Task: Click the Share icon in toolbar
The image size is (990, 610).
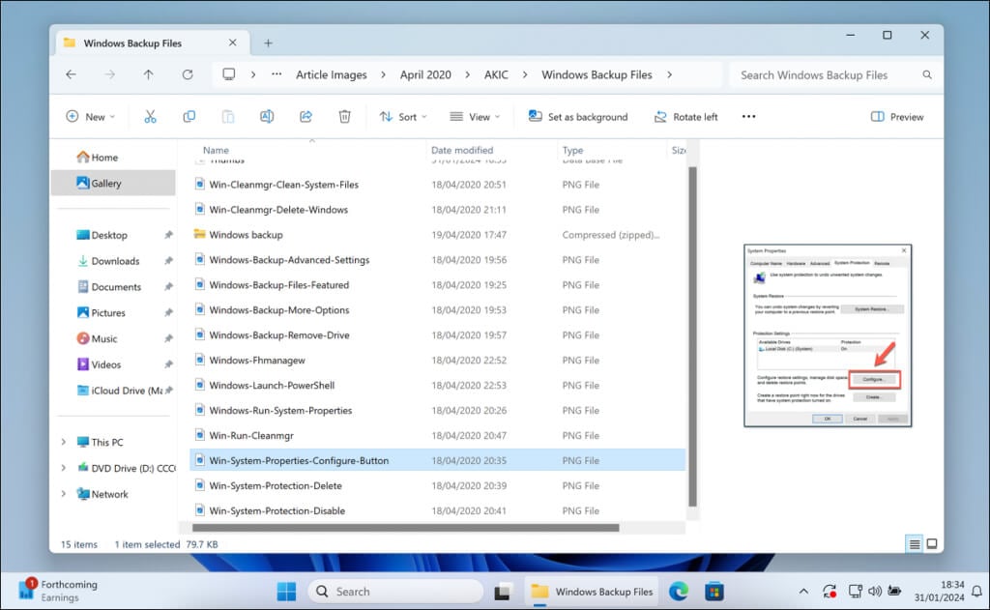Action: click(306, 116)
